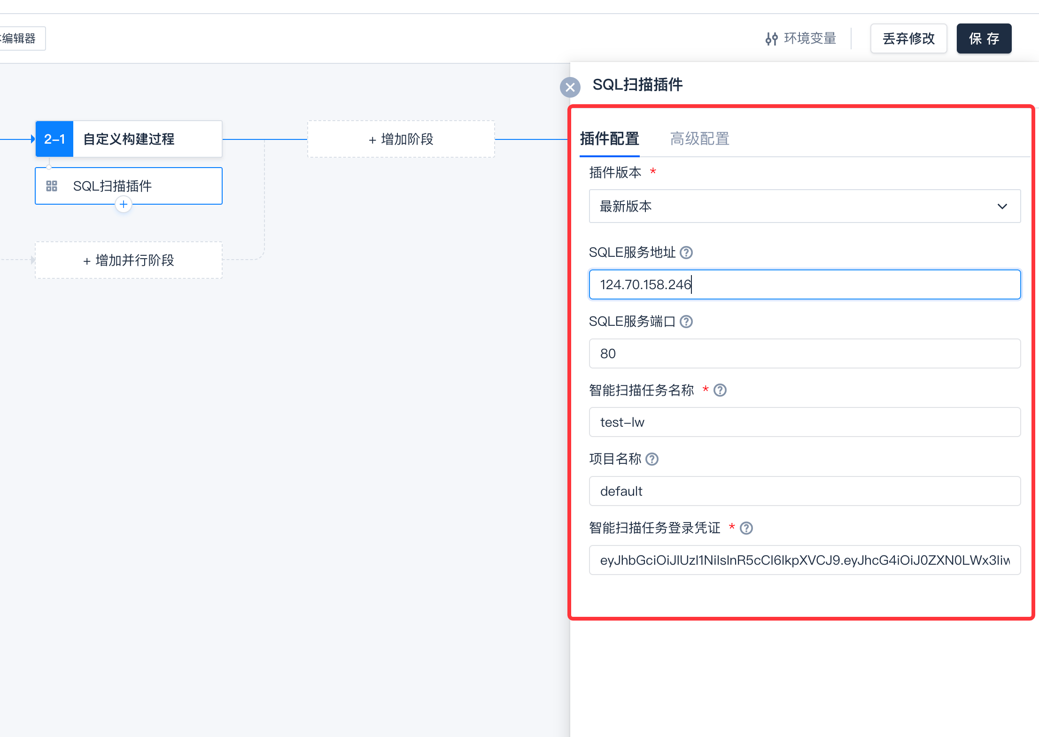Click 丢弃修改 button

click(x=908, y=38)
